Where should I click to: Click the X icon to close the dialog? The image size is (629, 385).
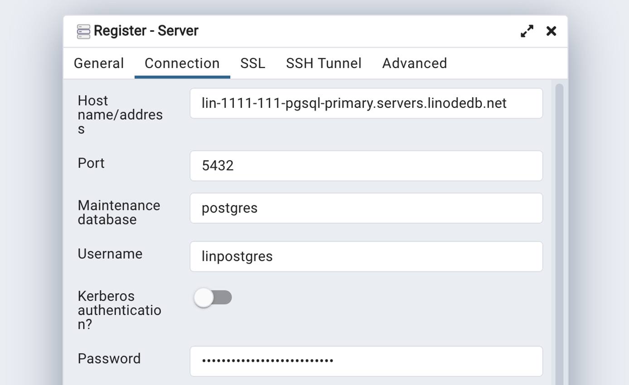tap(551, 31)
